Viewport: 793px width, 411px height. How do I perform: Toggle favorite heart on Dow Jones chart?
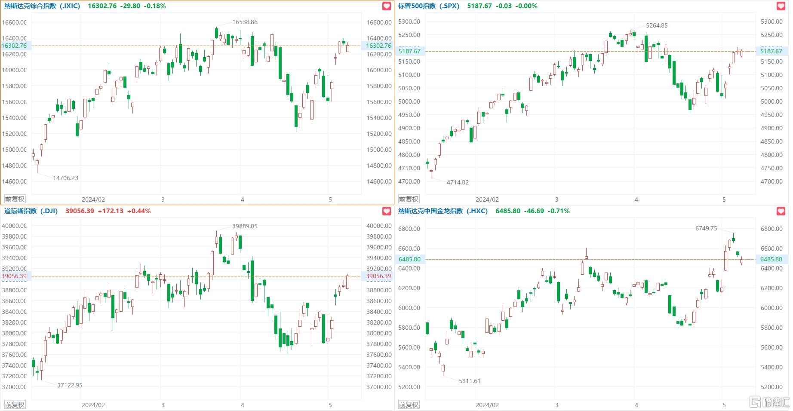click(x=387, y=211)
